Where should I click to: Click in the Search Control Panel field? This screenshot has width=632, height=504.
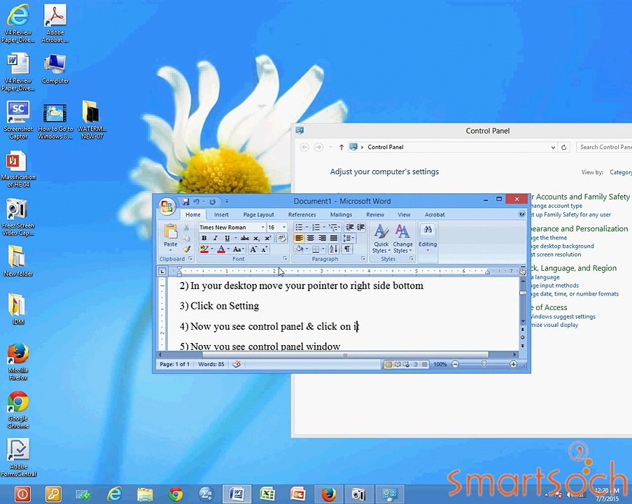tap(604, 147)
